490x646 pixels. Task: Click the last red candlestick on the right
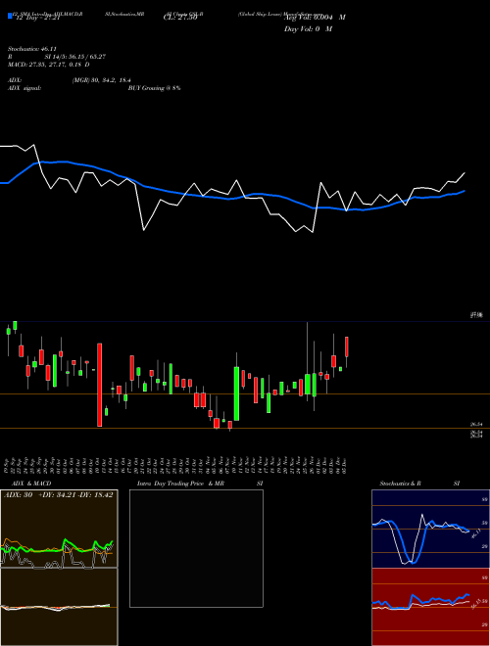point(347,346)
